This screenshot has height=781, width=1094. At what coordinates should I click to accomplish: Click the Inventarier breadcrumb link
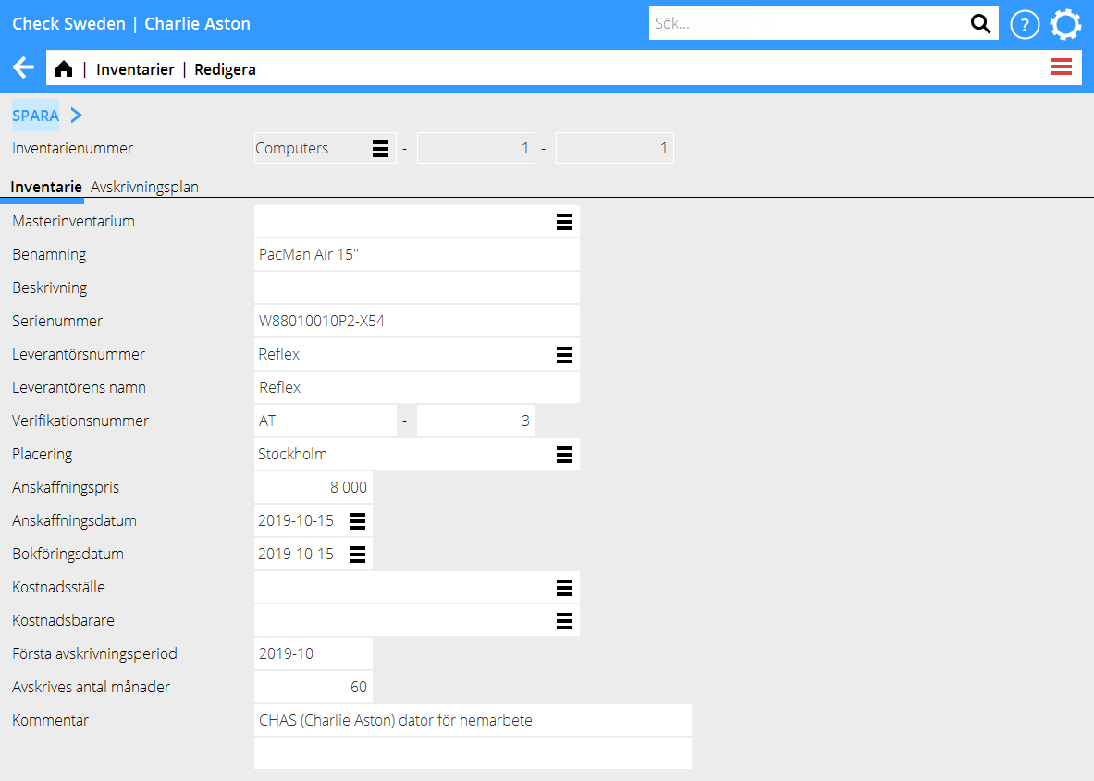click(x=135, y=69)
